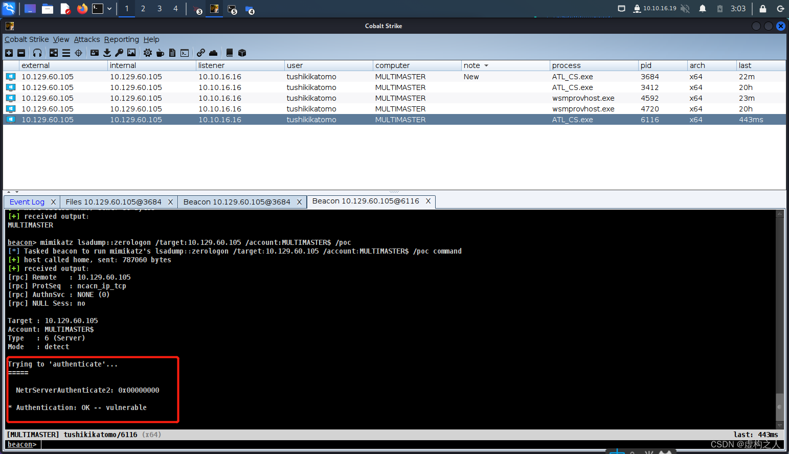Close the Event Log tab
This screenshot has width=789, height=454.
pos(53,202)
